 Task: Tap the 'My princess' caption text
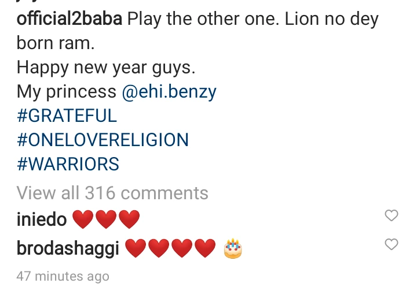pos(67,92)
